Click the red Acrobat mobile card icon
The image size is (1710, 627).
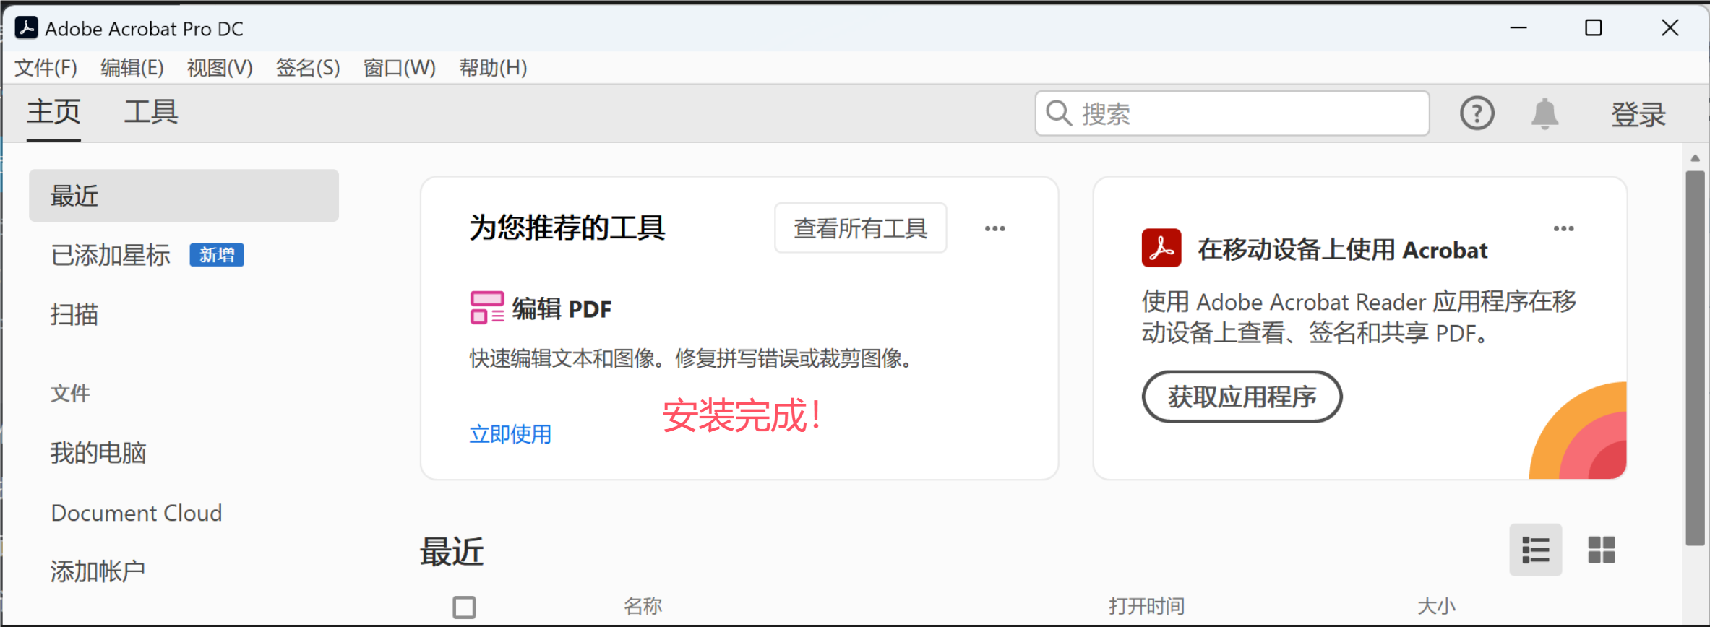point(1161,248)
